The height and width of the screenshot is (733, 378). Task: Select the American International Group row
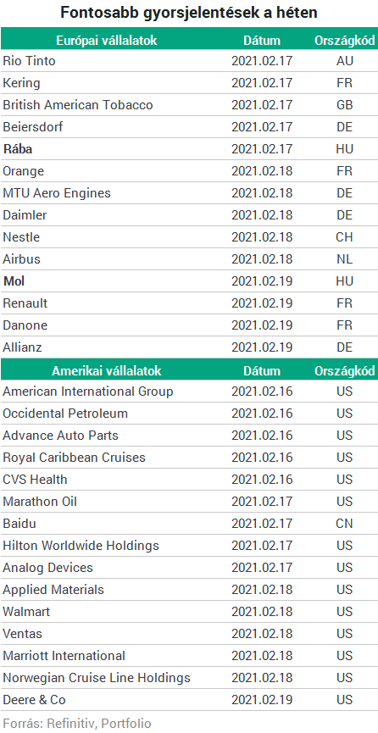pyautogui.click(x=189, y=391)
